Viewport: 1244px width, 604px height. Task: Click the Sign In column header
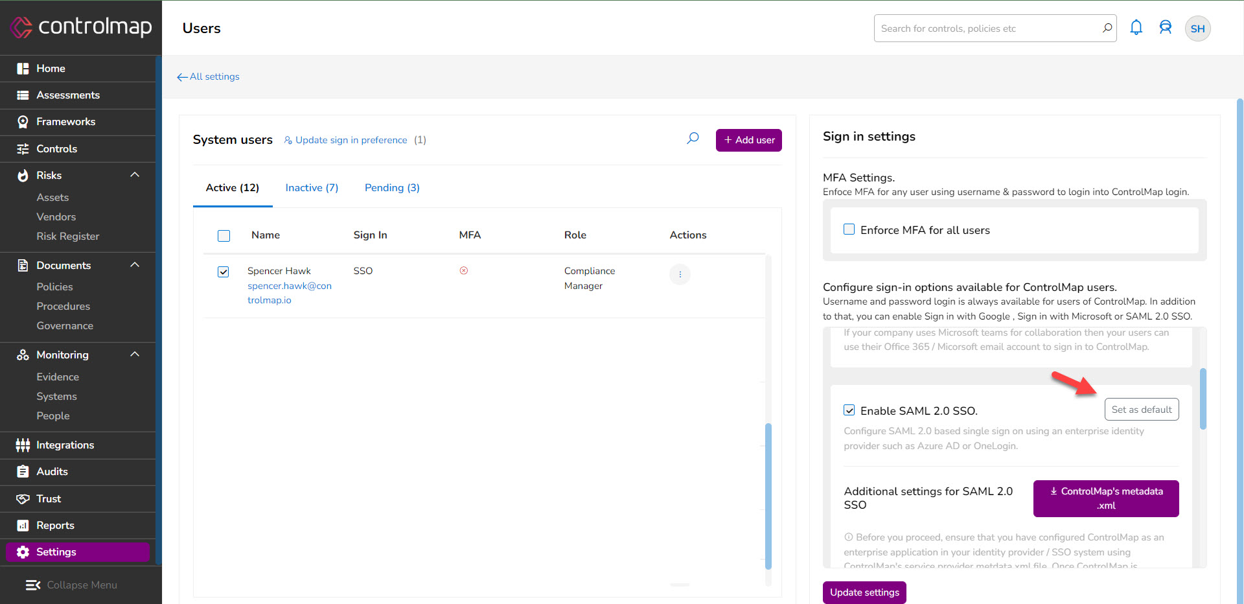point(370,235)
